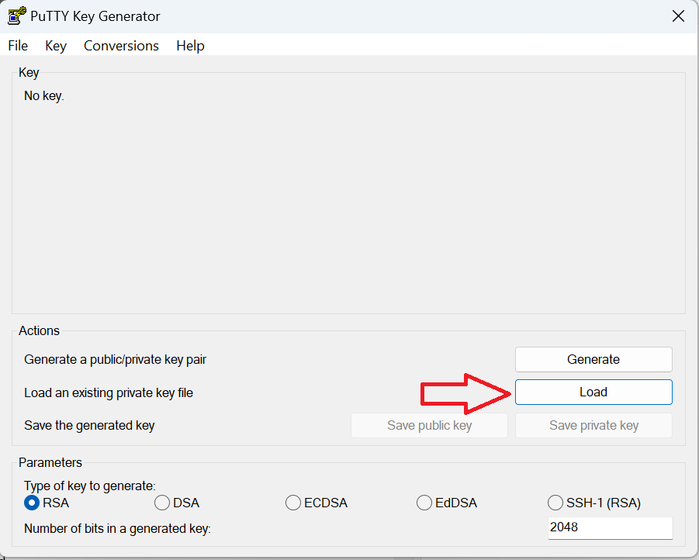Select the SSH-1 (RSA) key type
Image resolution: width=699 pixels, height=560 pixels.
(x=593, y=503)
